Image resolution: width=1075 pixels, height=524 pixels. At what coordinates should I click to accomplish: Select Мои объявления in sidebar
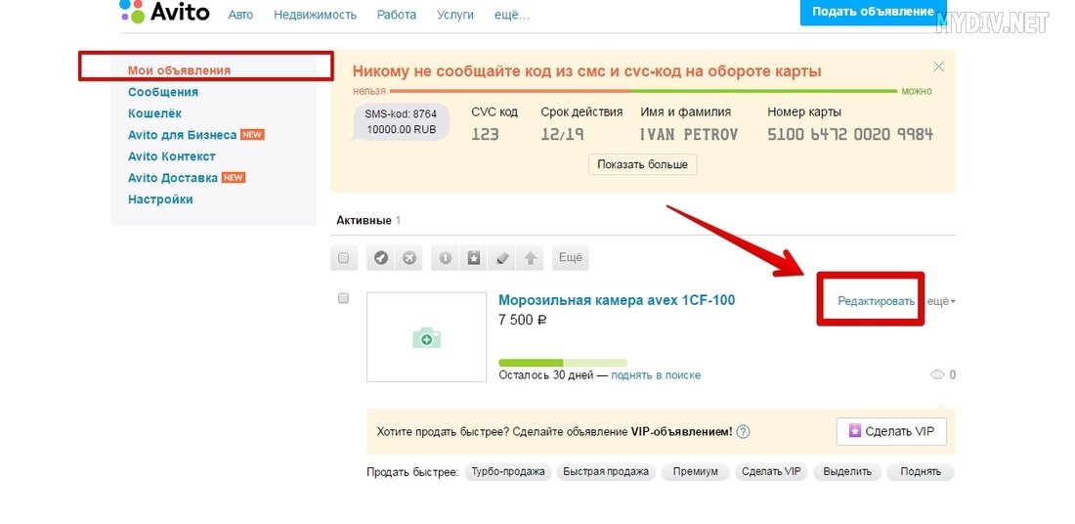(x=180, y=70)
